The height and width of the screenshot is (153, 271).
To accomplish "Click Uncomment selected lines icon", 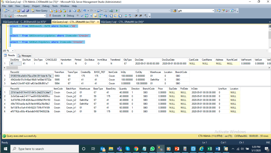I will click(130, 16).
